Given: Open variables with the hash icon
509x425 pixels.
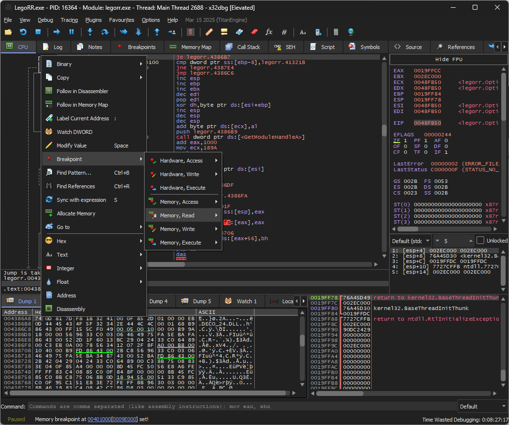Looking at the screenshot, I should pos(284,32).
